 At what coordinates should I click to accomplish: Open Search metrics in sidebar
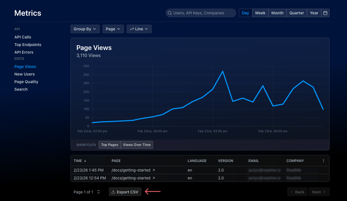click(21, 89)
